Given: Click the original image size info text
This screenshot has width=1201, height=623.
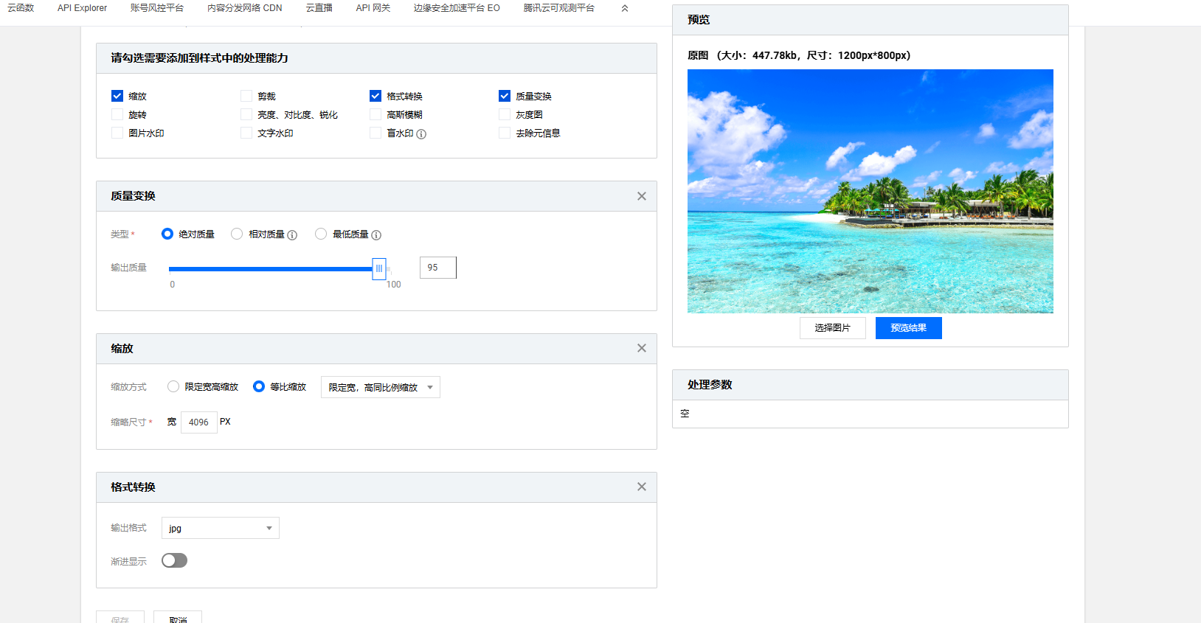Looking at the screenshot, I should [799, 55].
